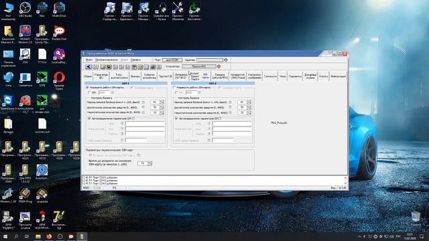This screenshot has height=241, width=429.
Task: Switch to the Кнопки tab
Action: click(x=323, y=76)
